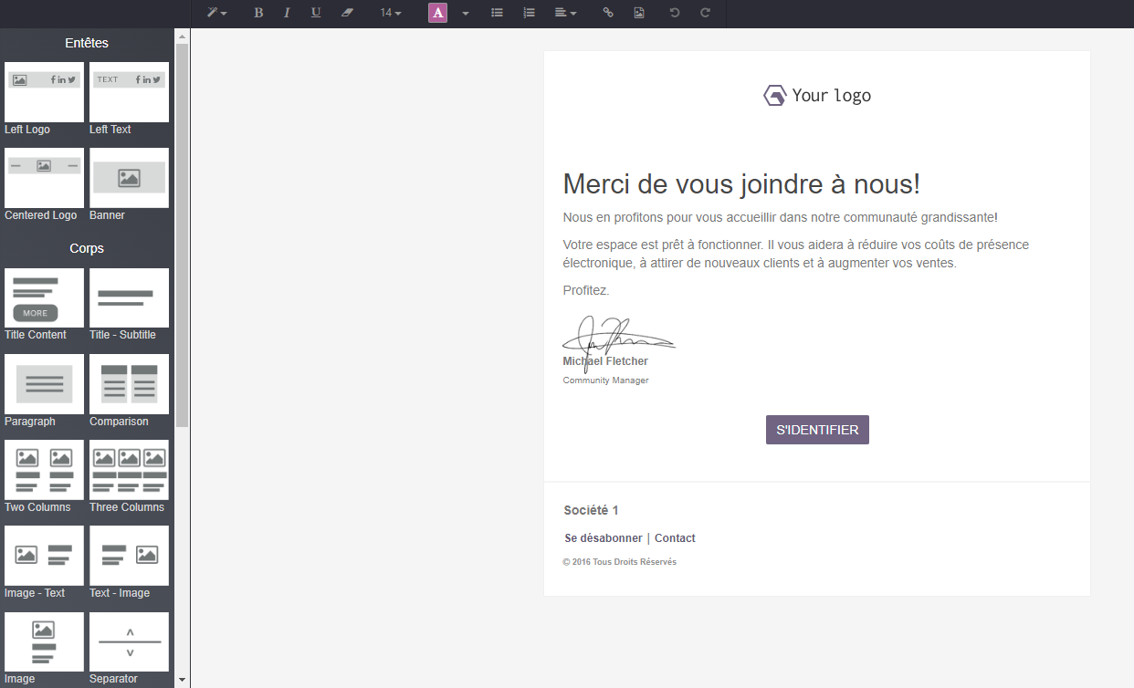
Task: Click the Your logo image
Action: tap(817, 95)
